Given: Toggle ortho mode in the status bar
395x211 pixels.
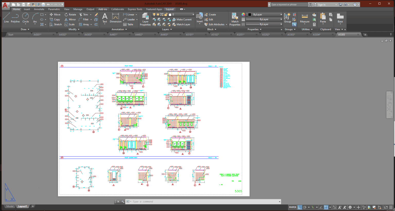Looking at the screenshot, I should [x=300, y=207].
